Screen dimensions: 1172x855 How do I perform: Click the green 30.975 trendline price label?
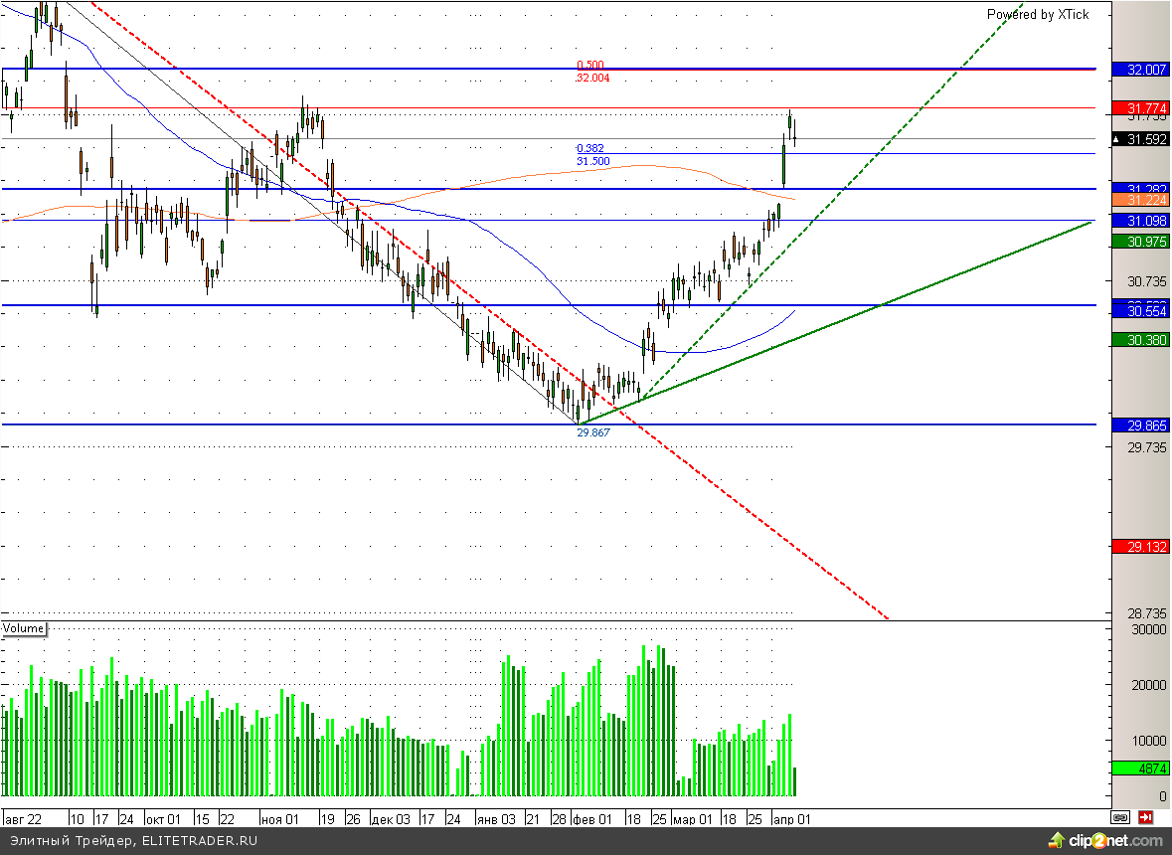(1139, 242)
